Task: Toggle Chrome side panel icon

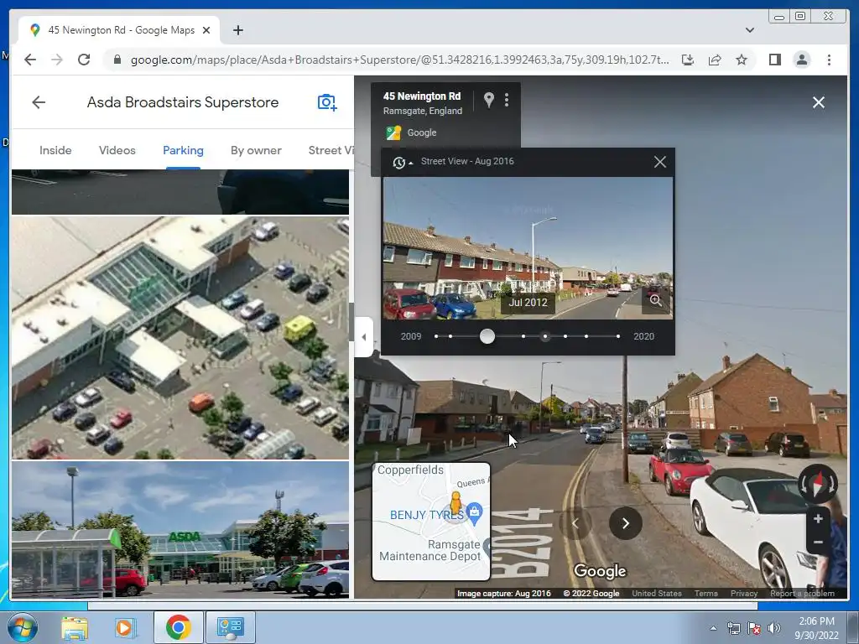Action: 774,60
